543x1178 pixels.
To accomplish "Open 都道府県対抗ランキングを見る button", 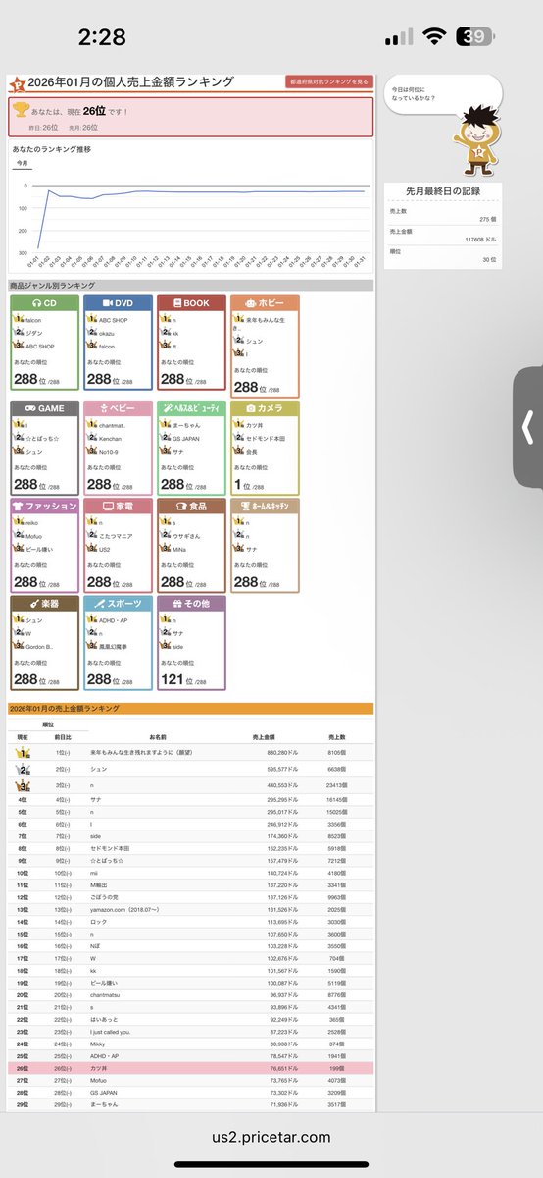I will 329,81.
